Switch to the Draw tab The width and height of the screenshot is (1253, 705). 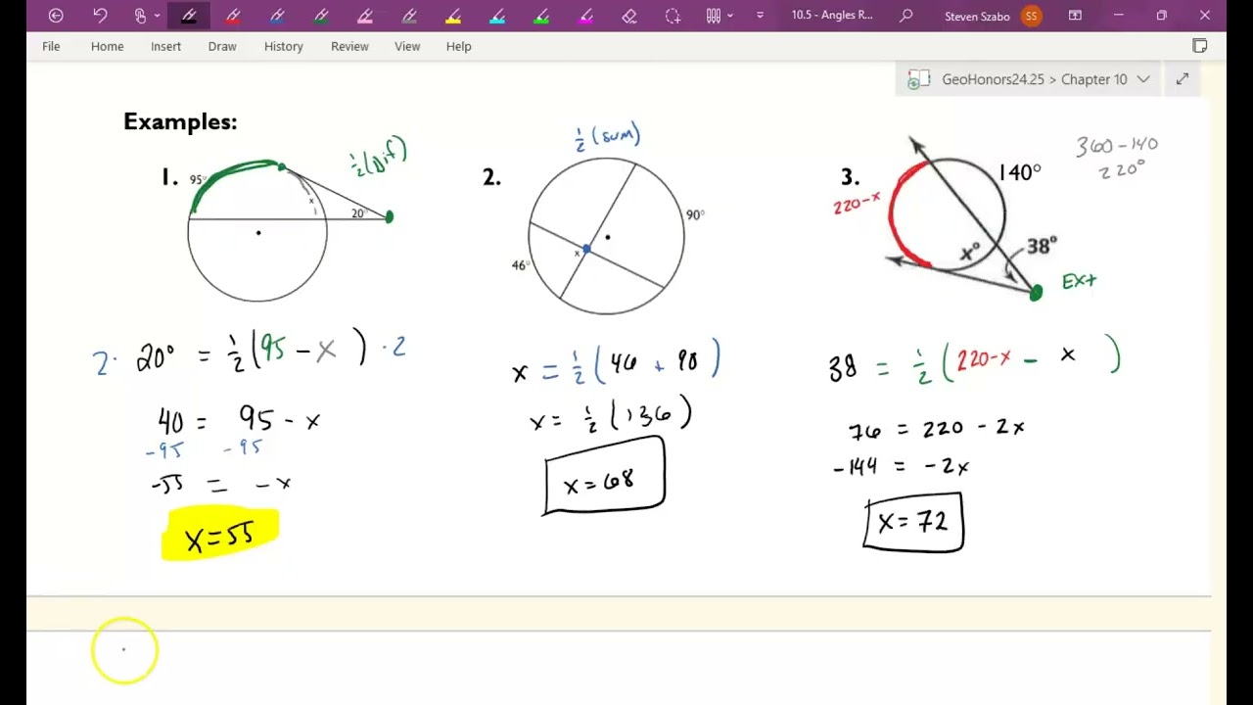click(x=222, y=46)
